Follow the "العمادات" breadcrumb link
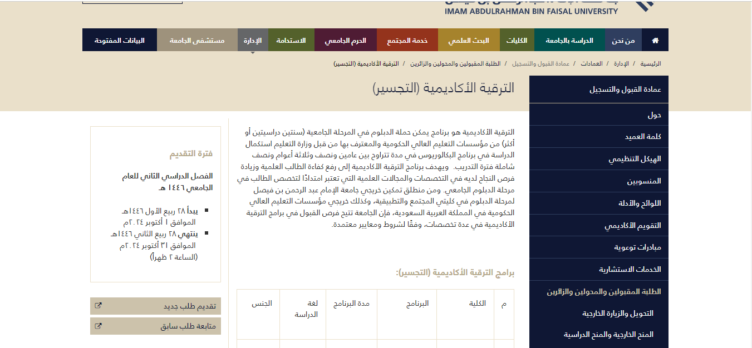Image resolution: width=752 pixels, height=348 pixels. click(592, 64)
